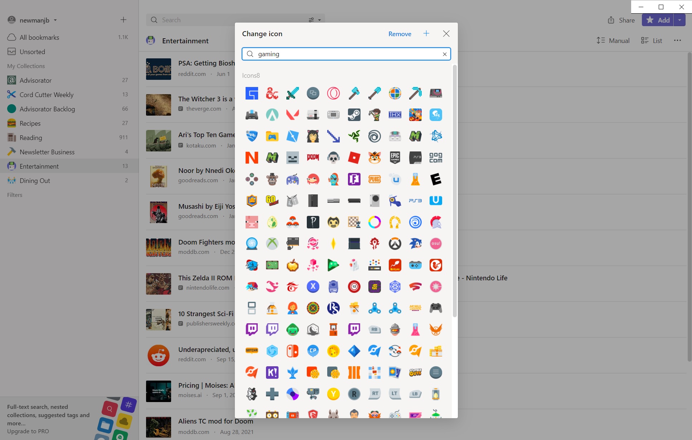Choose the Epic Games icon
The image size is (692, 440).
point(395,158)
